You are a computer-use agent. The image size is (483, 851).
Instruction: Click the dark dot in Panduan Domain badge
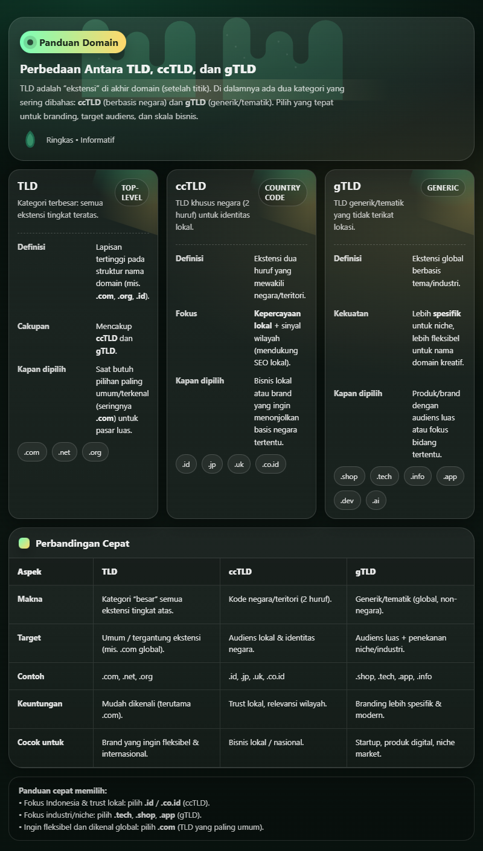tap(30, 42)
